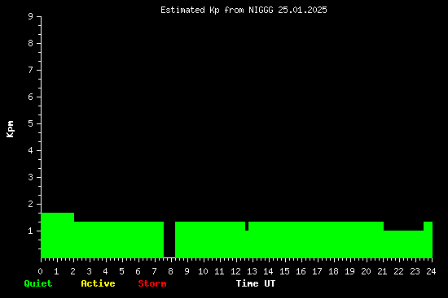Image resolution: width=448 pixels, height=298 pixels.
Task: Click the green 'Quiet' legend label
Action: (x=38, y=283)
